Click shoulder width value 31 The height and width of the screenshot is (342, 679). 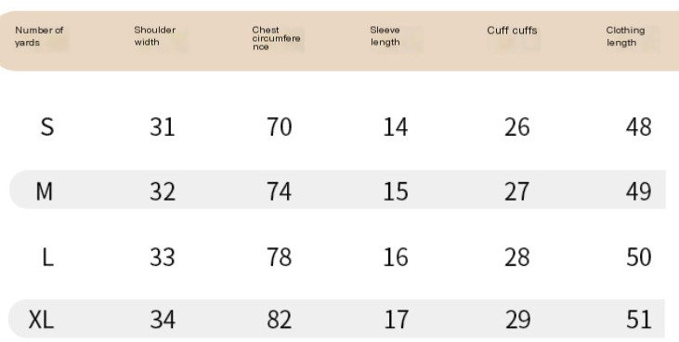[163, 127]
